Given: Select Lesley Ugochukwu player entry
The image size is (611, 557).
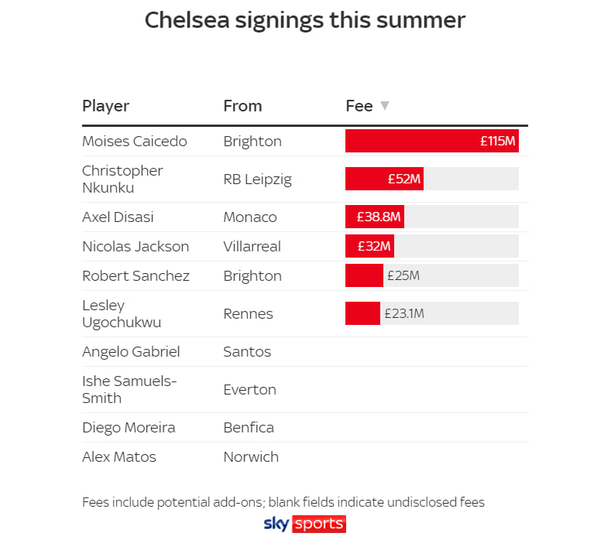Looking at the screenshot, I should tap(122, 314).
